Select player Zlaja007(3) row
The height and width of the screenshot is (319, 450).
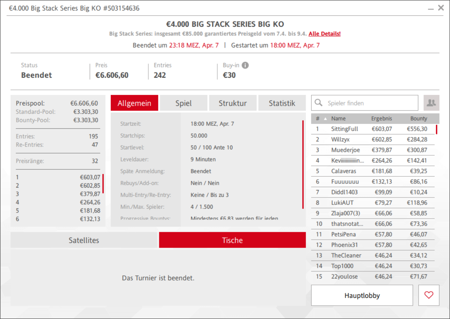click(373, 213)
